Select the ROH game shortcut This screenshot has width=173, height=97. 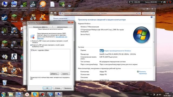point(5,31)
